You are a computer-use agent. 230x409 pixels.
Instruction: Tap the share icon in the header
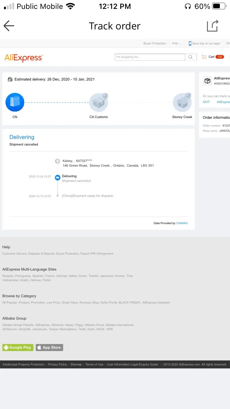click(213, 26)
